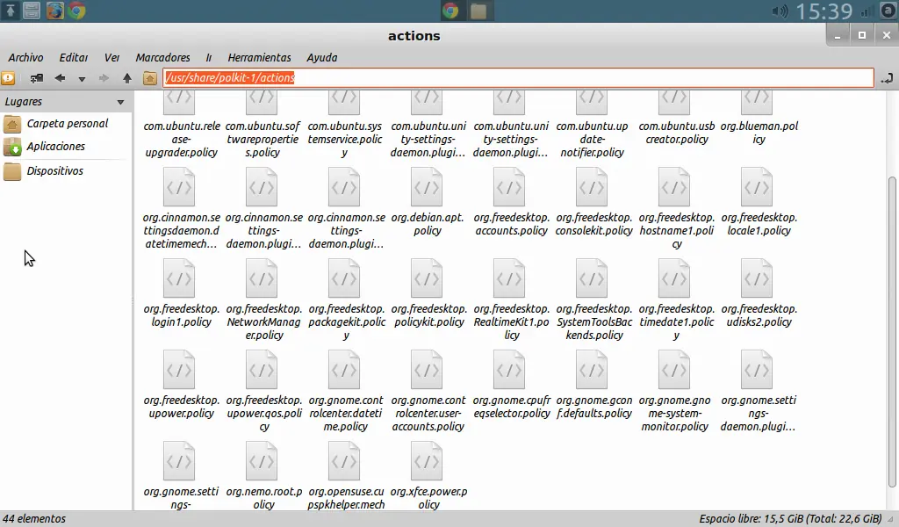Expand the Lugares side pane dropdown

(x=120, y=102)
